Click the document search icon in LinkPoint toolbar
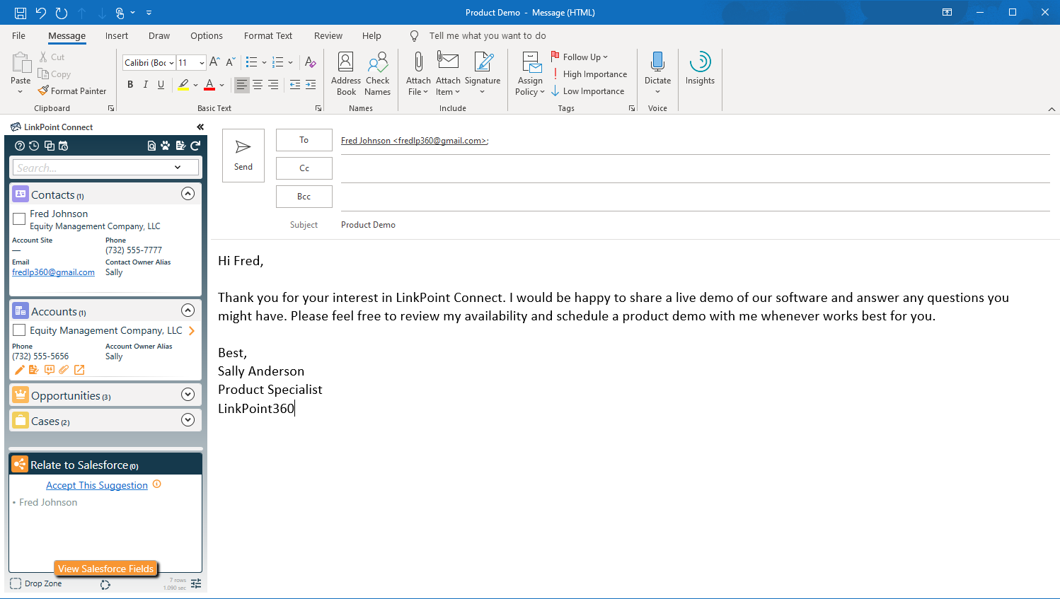 pyautogui.click(x=151, y=146)
